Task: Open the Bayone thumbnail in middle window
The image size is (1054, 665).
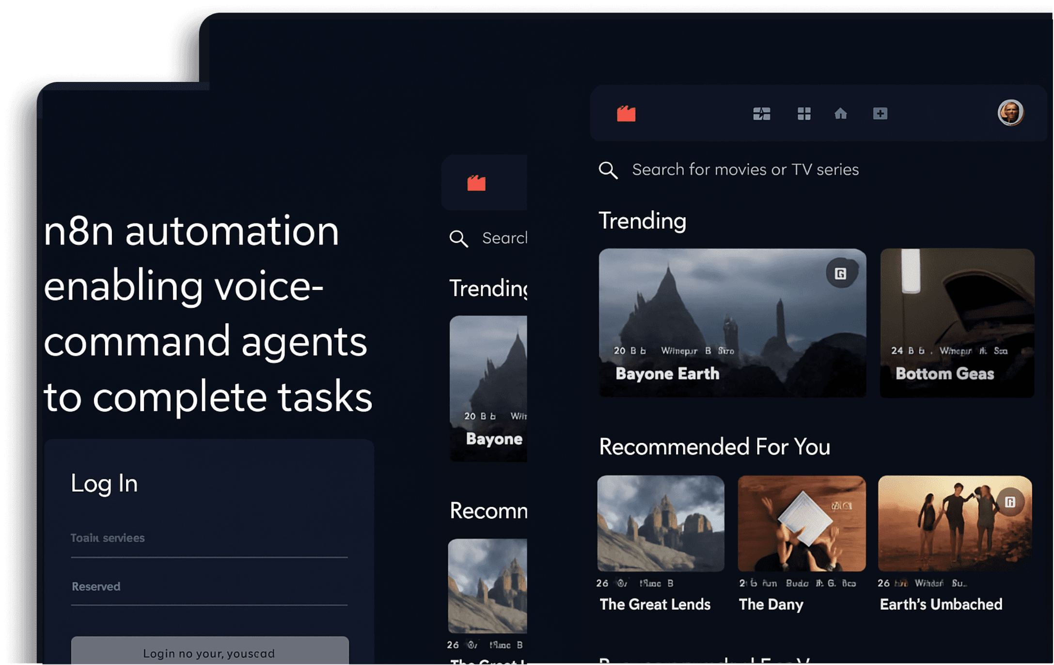Action: tap(488, 389)
